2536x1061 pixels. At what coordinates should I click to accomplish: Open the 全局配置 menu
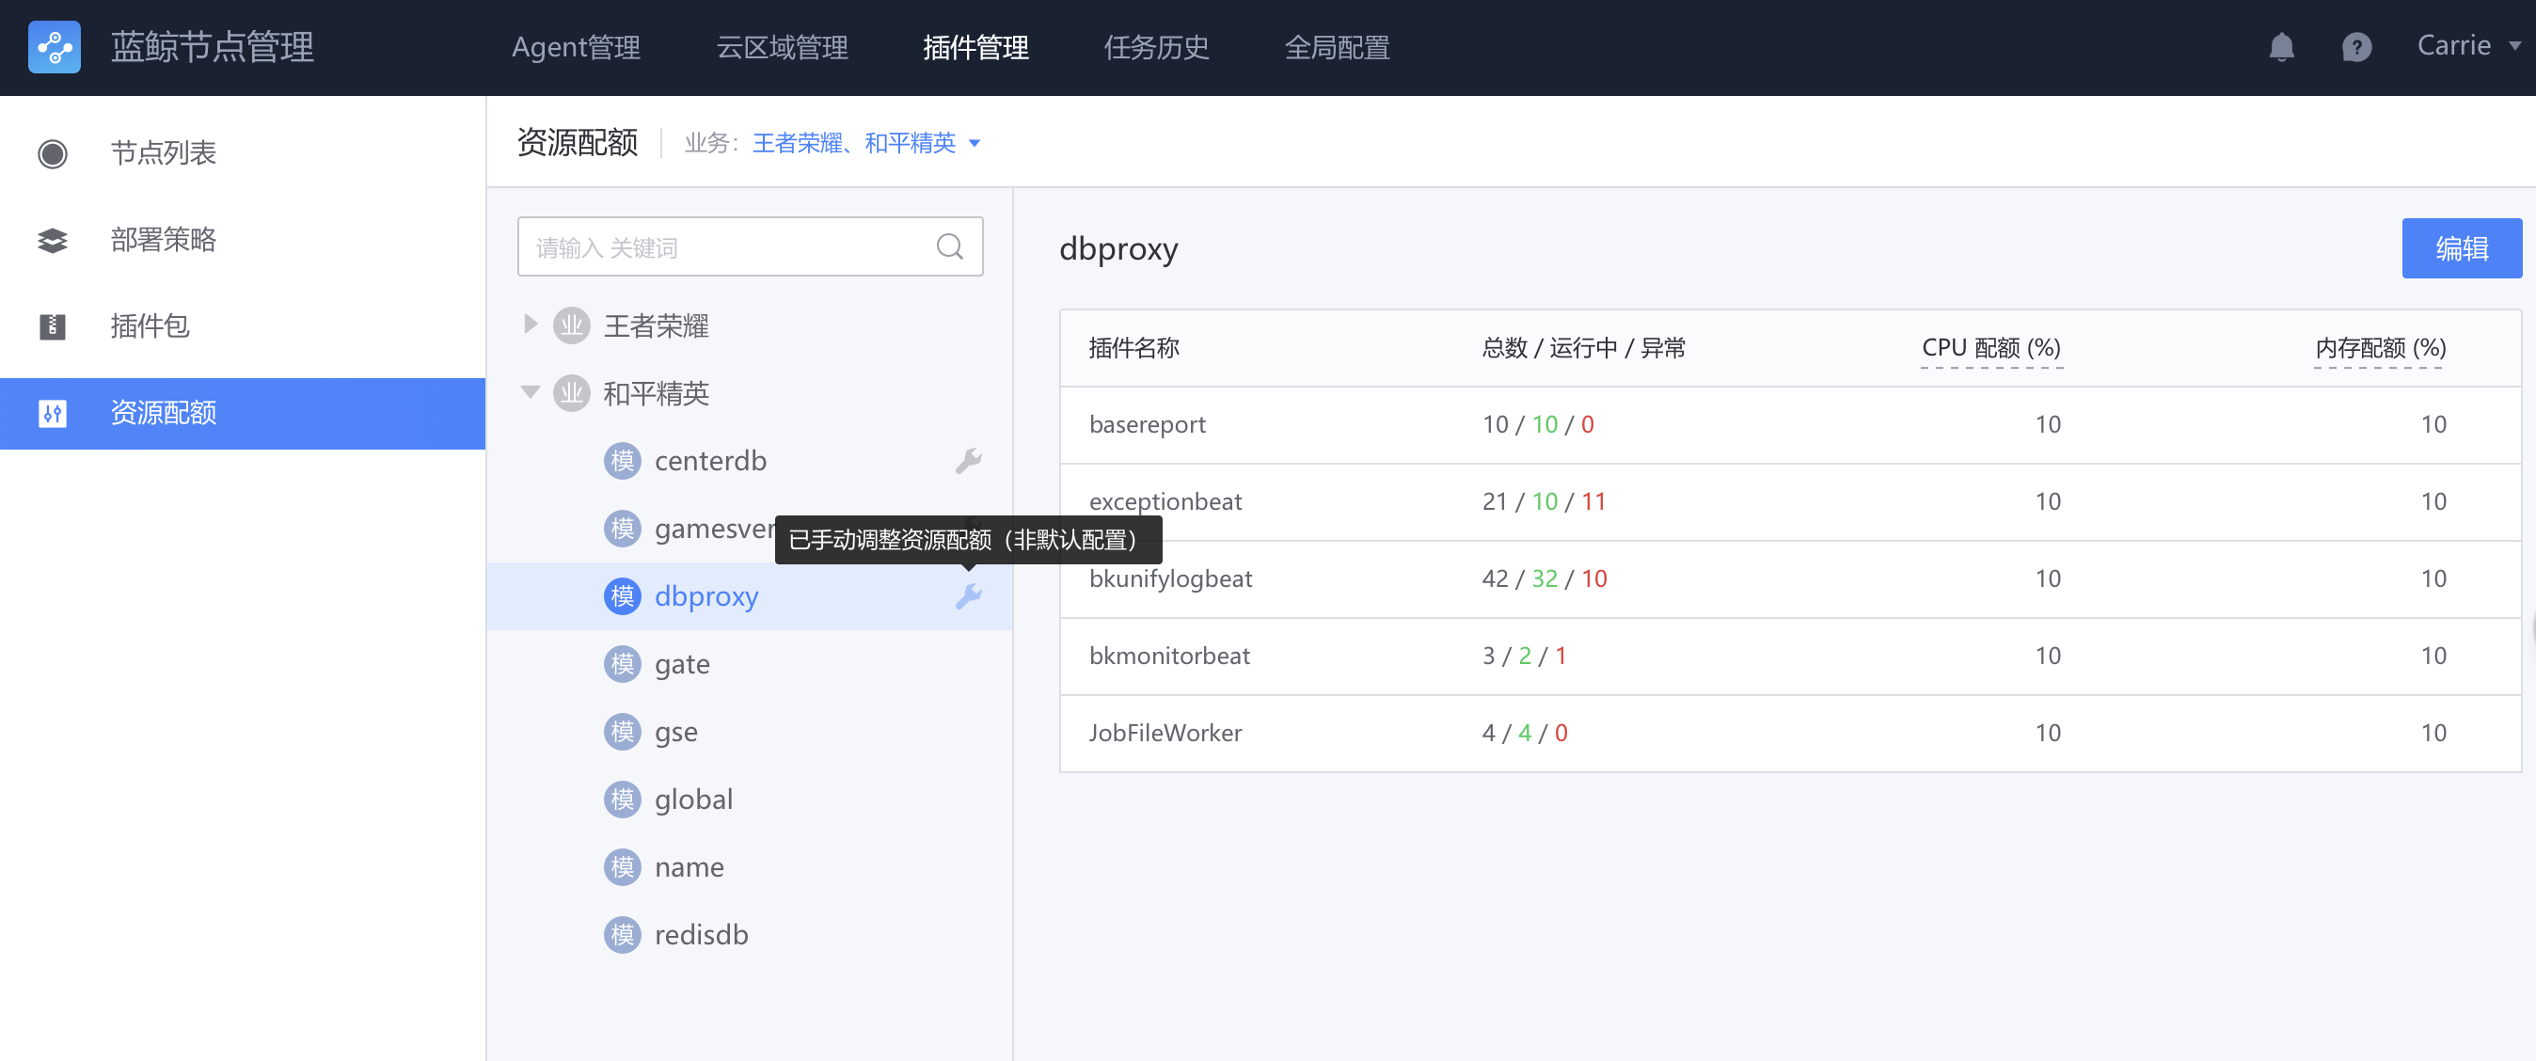[x=1337, y=47]
